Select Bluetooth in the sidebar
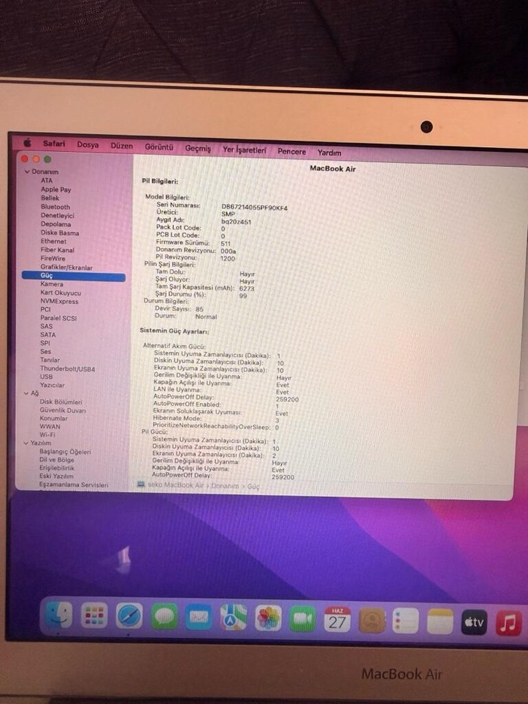This screenshot has width=528, height=704. [56, 207]
